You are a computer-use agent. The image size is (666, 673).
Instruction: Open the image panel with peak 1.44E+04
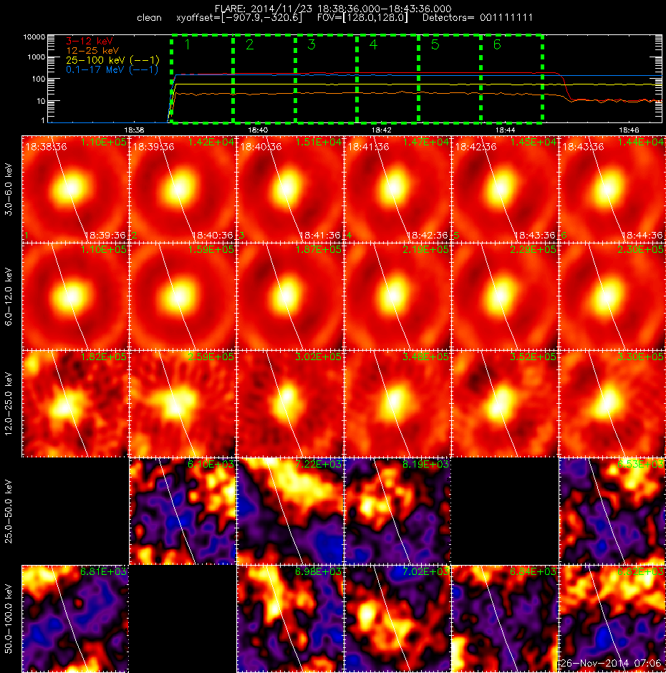[612, 189]
